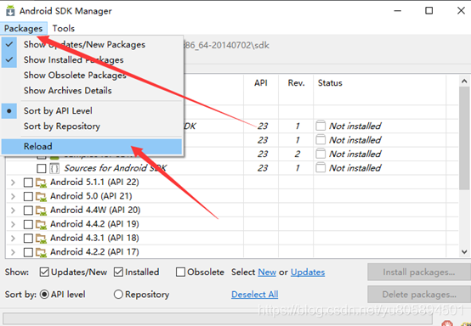Open the Packages menu
The width and height of the screenshot is (471, 326).
24,29
